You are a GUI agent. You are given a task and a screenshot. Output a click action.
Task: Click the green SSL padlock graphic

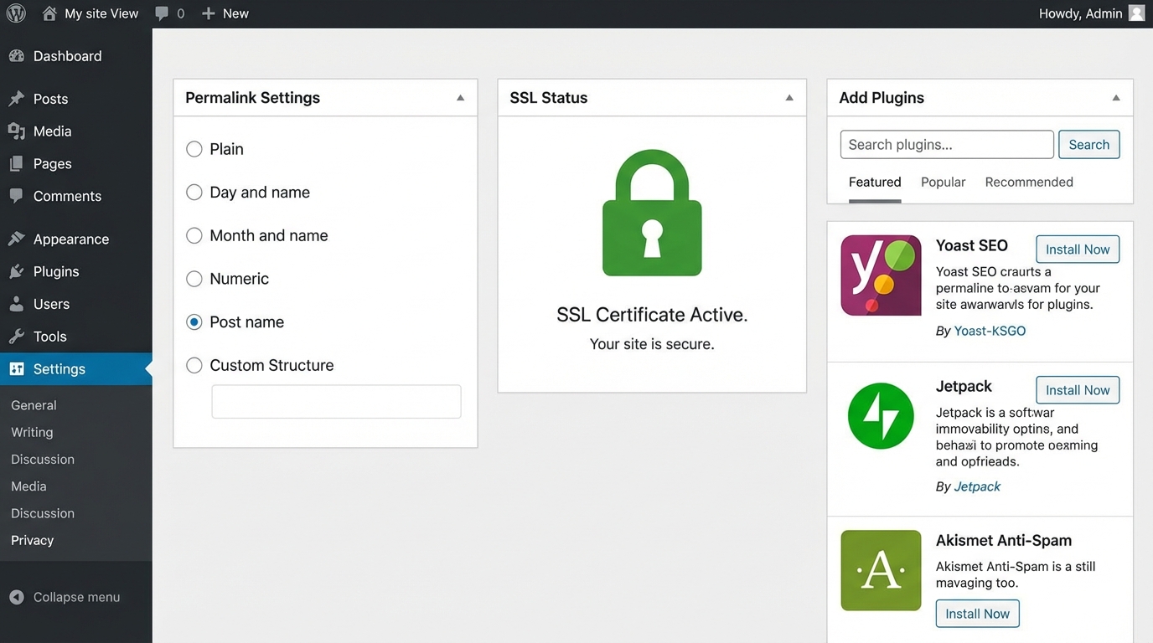coord(652,212)
